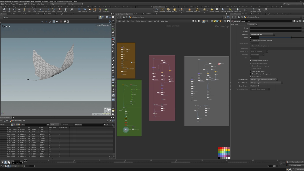Open the Render menu

(x=7, y=4)
